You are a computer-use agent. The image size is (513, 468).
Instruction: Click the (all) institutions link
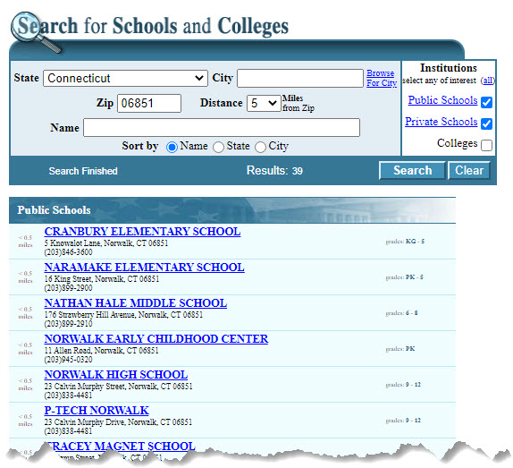[x=488, y=81]
